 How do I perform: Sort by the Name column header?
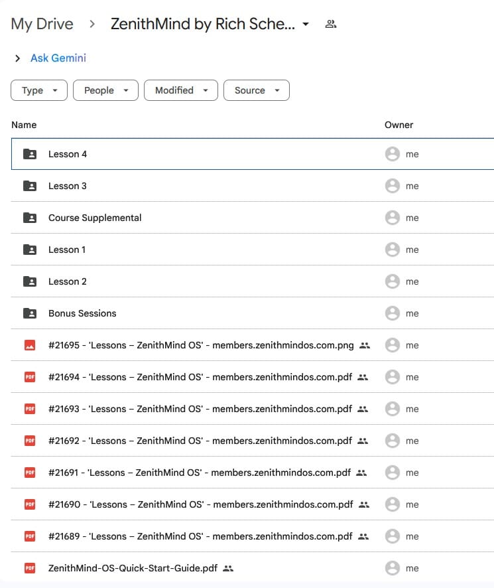[x=24, y=125]
